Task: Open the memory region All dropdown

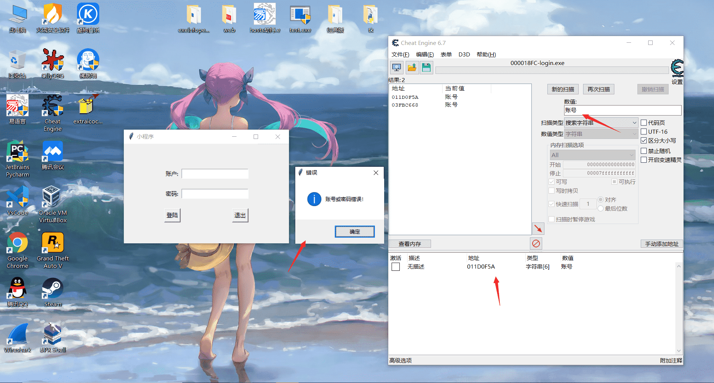Action: click(x=592, y=155)
